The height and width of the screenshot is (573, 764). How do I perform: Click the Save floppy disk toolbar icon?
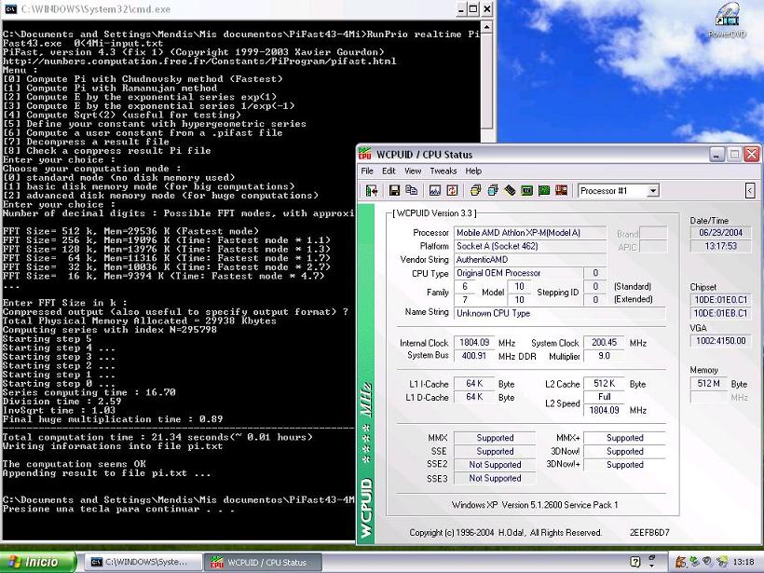click(394, 191)
